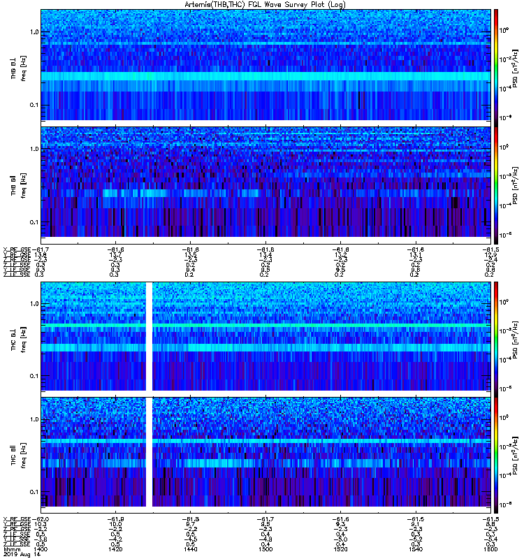
Task: Click the '13.6' Y_RE_GSE value for THB
Action: [41, 255]
